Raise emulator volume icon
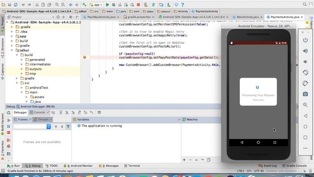The height and width of the screenshot is (177, 314). pyautogui.click(x=305, y=51)
